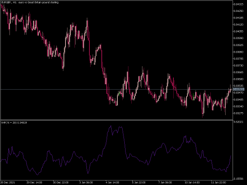Select the EURGBP H1 chart title text
Viewport: 247px width, 185px height.
tap(30, 2)
